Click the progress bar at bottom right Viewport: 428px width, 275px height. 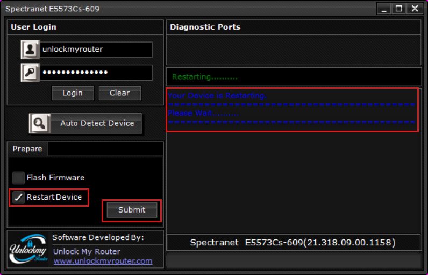294,260
